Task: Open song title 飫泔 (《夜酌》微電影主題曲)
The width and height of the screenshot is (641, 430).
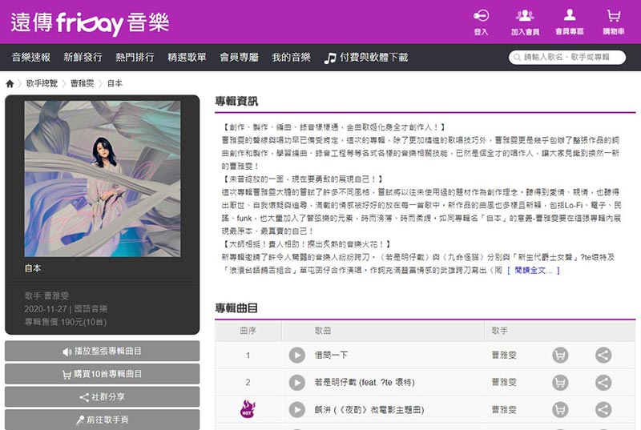Action: coord(369,410)
